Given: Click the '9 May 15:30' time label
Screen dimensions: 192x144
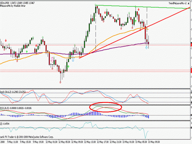Looking at the screenshot, I should 25,142.
